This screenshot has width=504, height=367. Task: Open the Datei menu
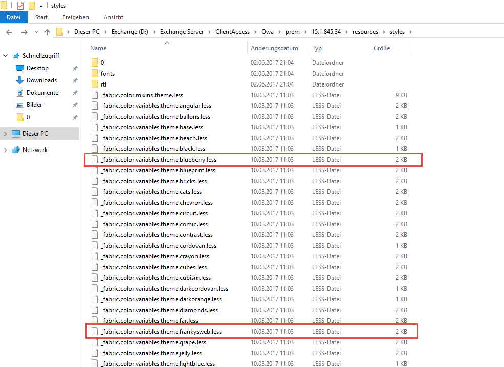(x=14, y=17)
